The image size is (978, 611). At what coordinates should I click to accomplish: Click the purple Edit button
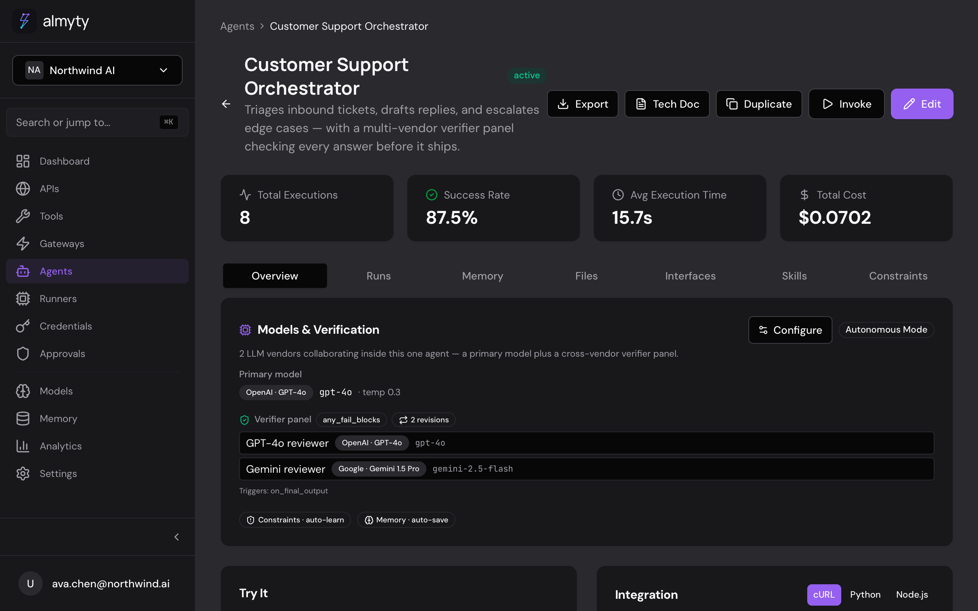coord(922,104)
